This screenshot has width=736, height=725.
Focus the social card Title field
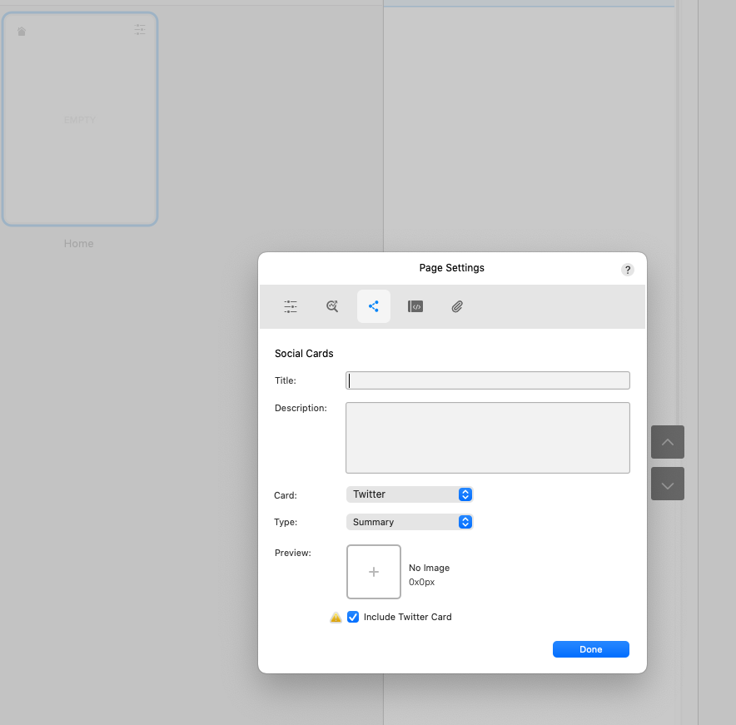(x=487, y=380)
